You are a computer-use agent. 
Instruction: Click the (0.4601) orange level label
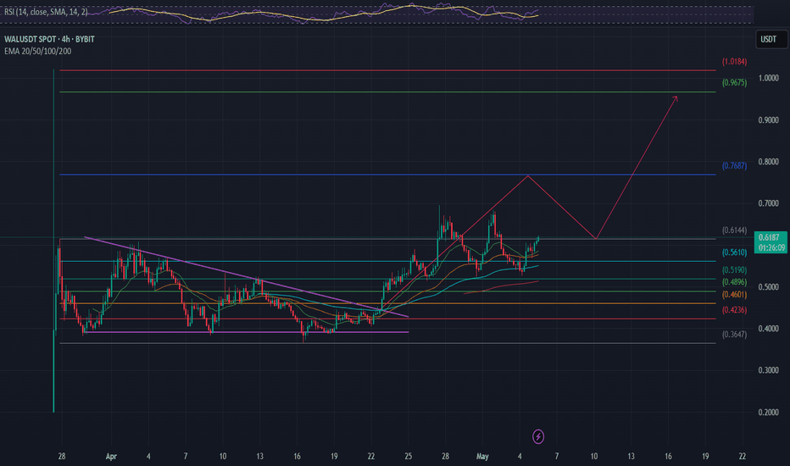[734, 294]
